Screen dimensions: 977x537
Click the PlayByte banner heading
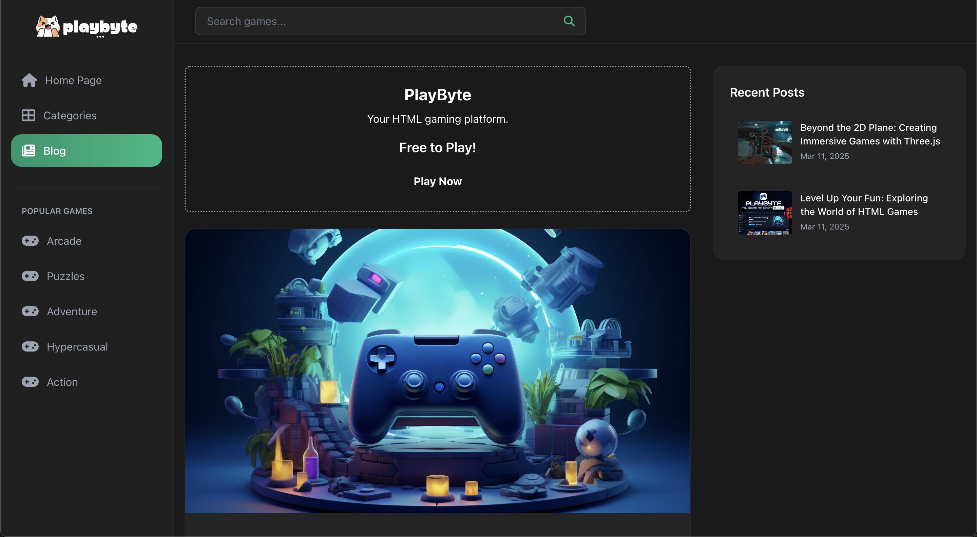(x=438, y=95)
